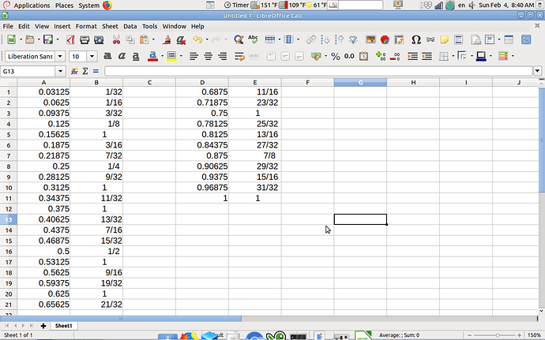Open headers and footers

(x=458, y=39)
